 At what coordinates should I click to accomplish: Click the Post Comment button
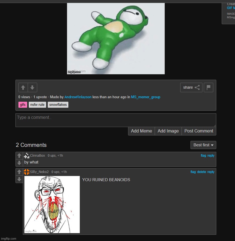(x=199, y=131)
